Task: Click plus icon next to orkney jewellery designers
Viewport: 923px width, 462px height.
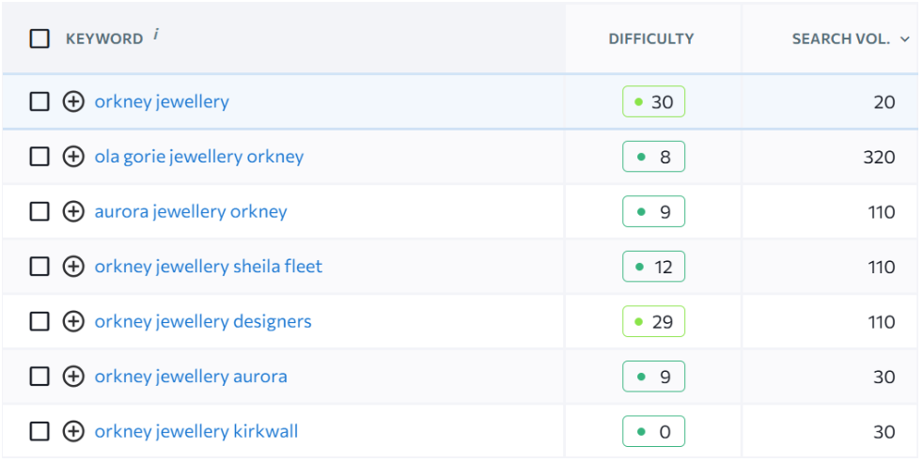Action: [x=73, y=321]
